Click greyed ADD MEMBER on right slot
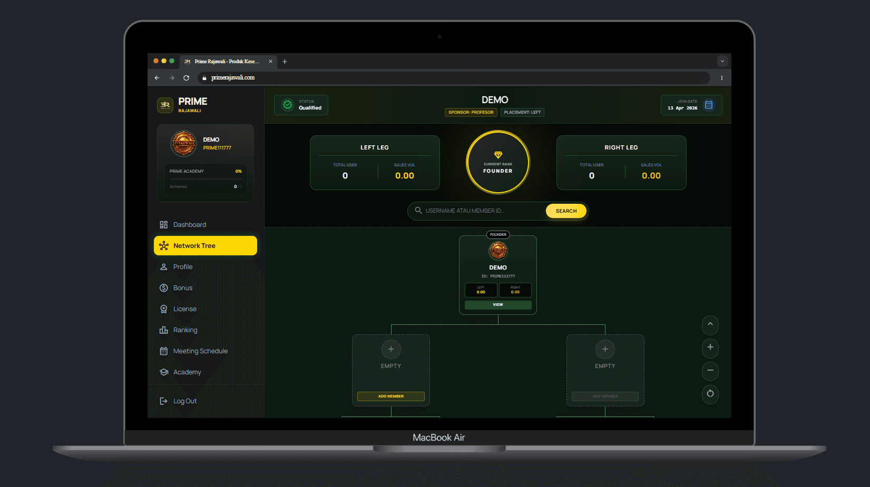The height and width of the screenshot is (487, 870). [605, 396]
